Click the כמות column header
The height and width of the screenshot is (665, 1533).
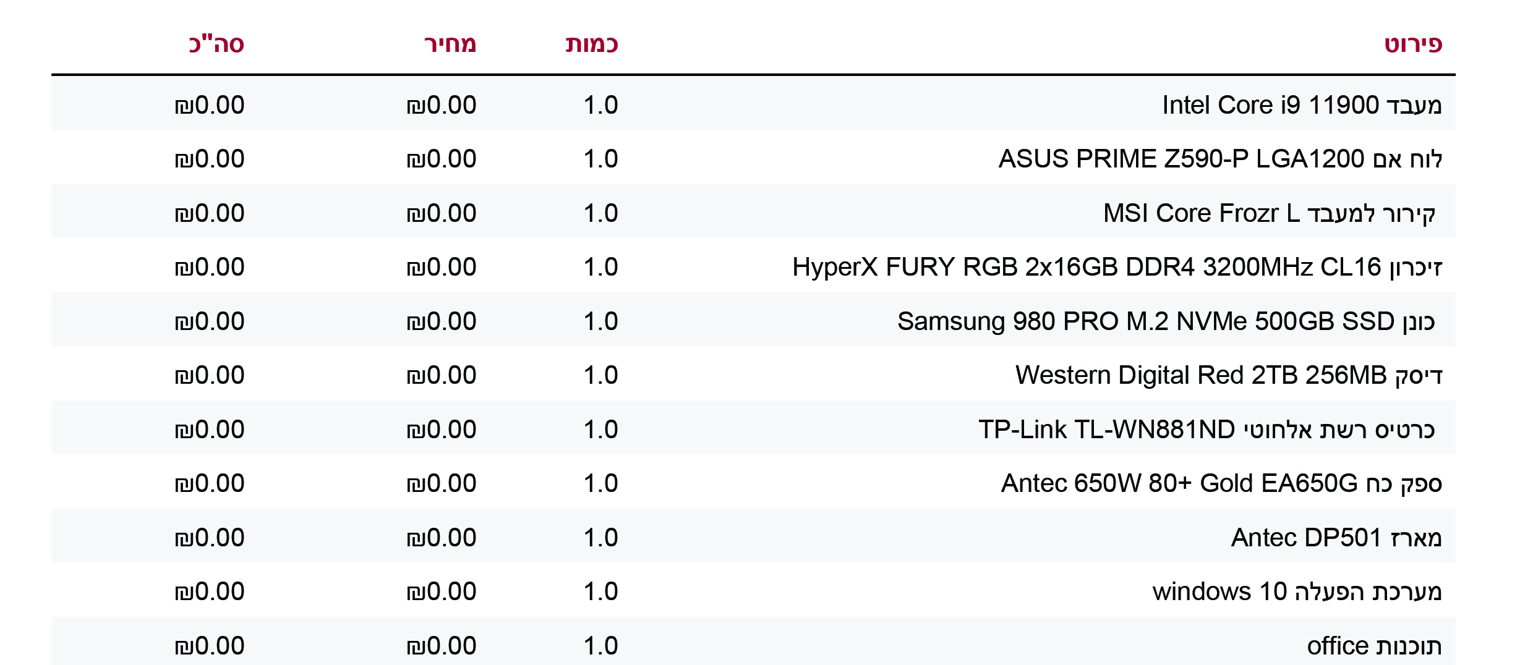pyautogui.click(x=592, y=44)
